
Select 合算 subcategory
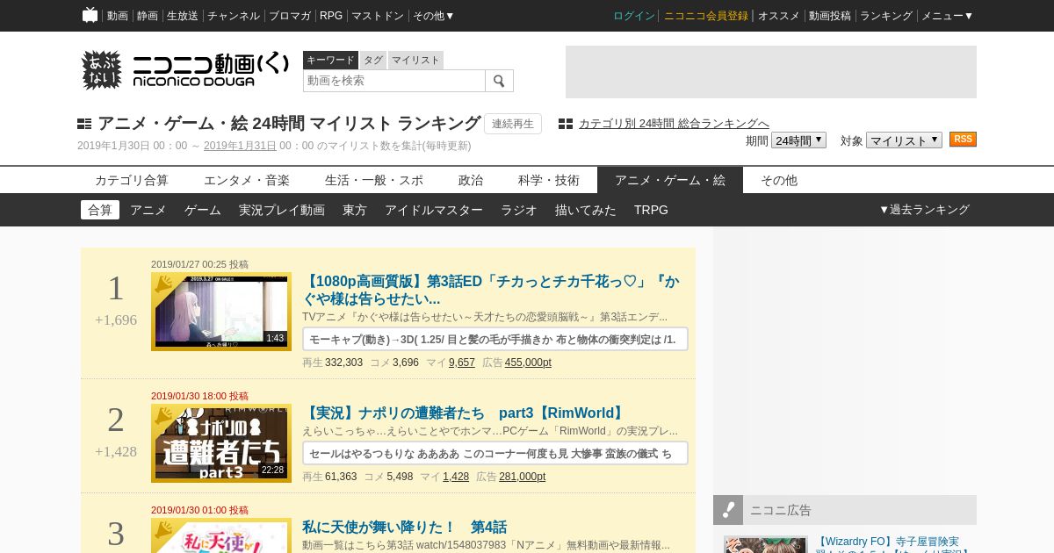[x=100, y=210]
